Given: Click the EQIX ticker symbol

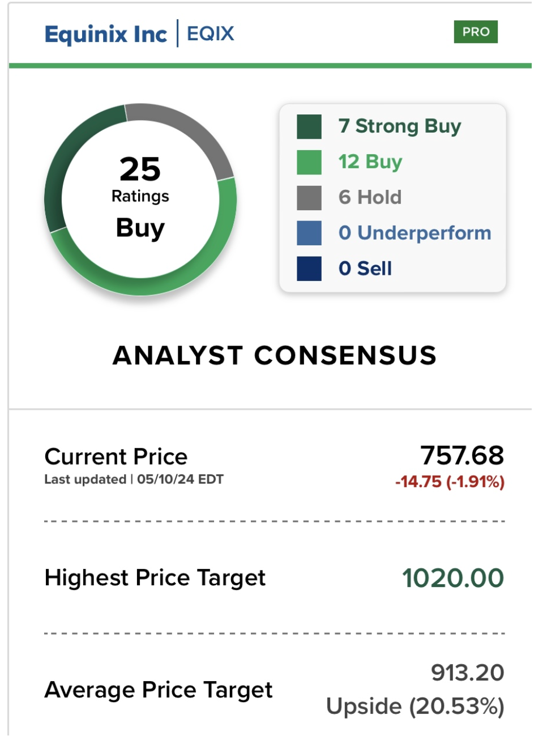Looking at the screenshot, I should (210, 34).
